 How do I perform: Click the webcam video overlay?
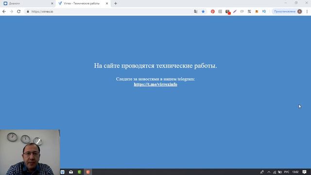pyautogui.click(x=30, y=152)
